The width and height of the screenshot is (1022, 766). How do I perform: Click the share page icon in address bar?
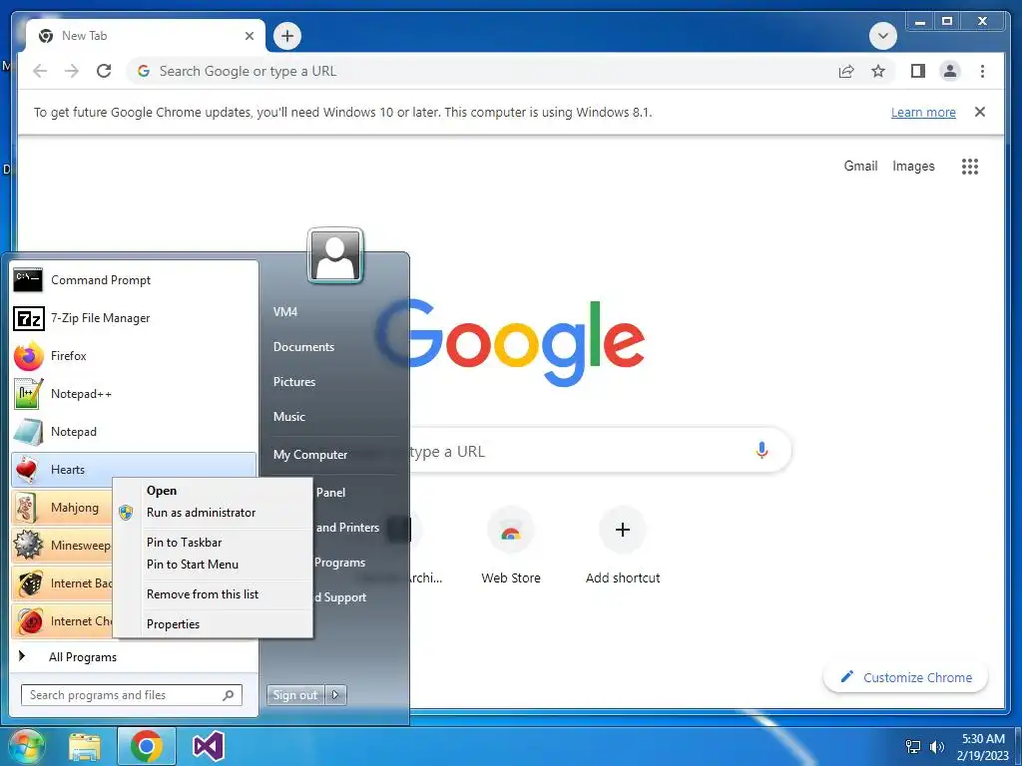846,71
